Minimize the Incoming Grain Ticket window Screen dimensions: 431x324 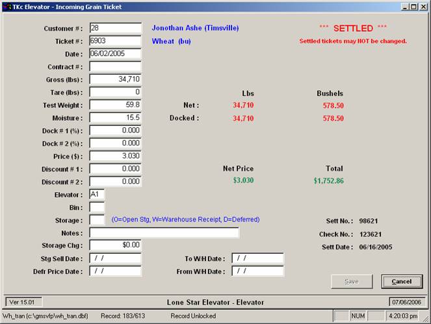coord(404,6)
